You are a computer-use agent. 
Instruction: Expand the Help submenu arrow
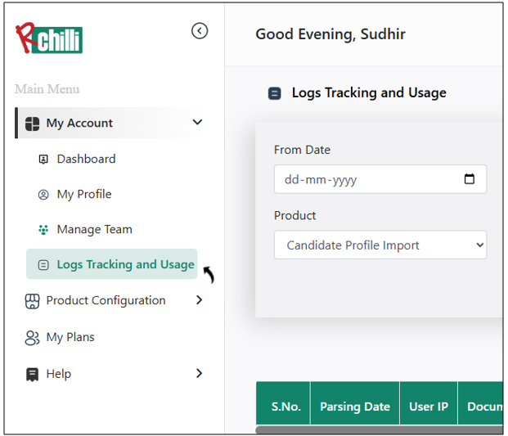199,374
